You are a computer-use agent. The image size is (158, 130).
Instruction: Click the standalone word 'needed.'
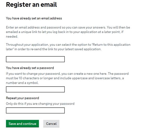tap(12, 36)
